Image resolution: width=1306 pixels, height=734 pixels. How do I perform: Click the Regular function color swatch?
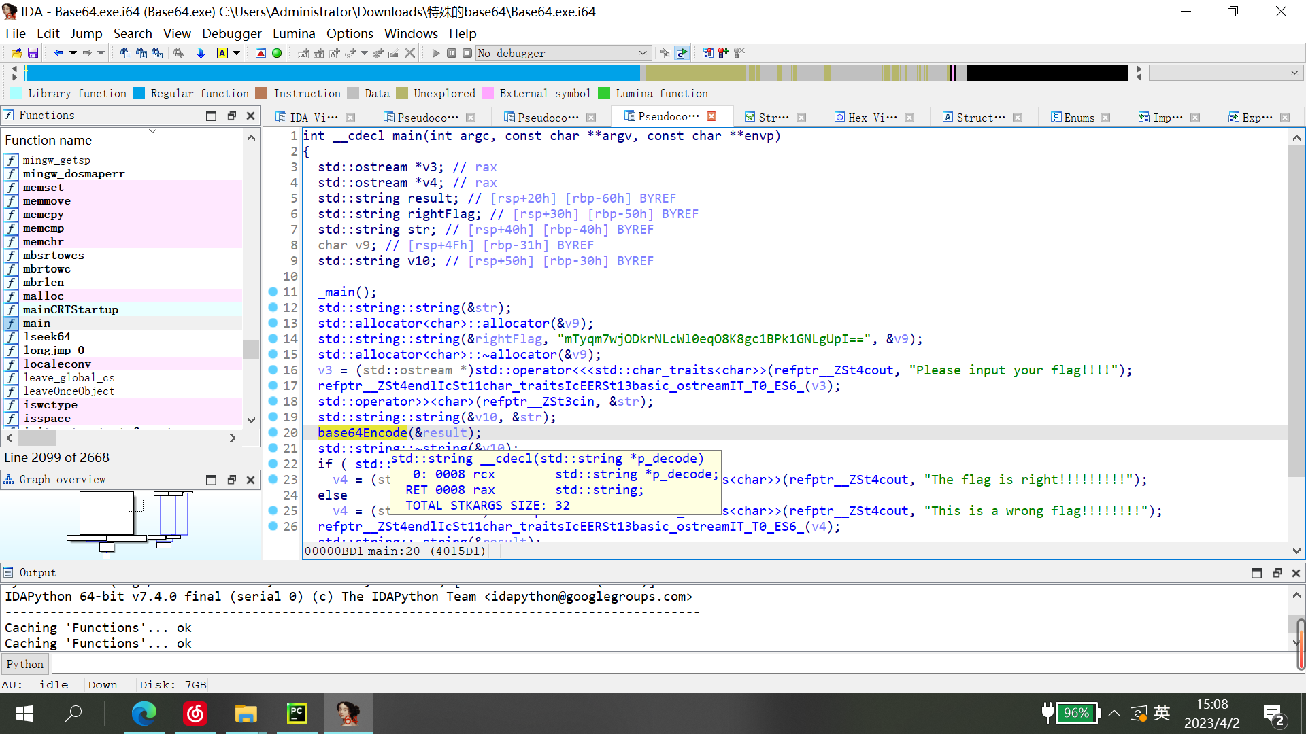point(139,94)
